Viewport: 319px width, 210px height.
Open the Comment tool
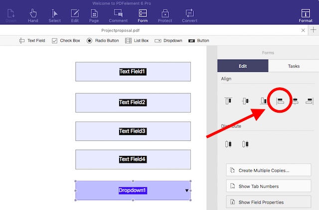tap(118, 15)
